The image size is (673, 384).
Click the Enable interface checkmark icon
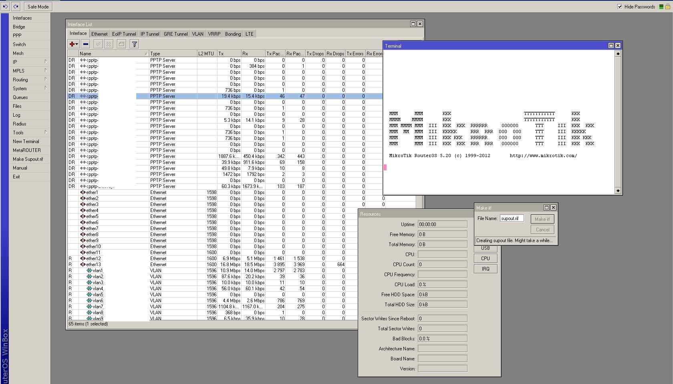click(98, 44)
